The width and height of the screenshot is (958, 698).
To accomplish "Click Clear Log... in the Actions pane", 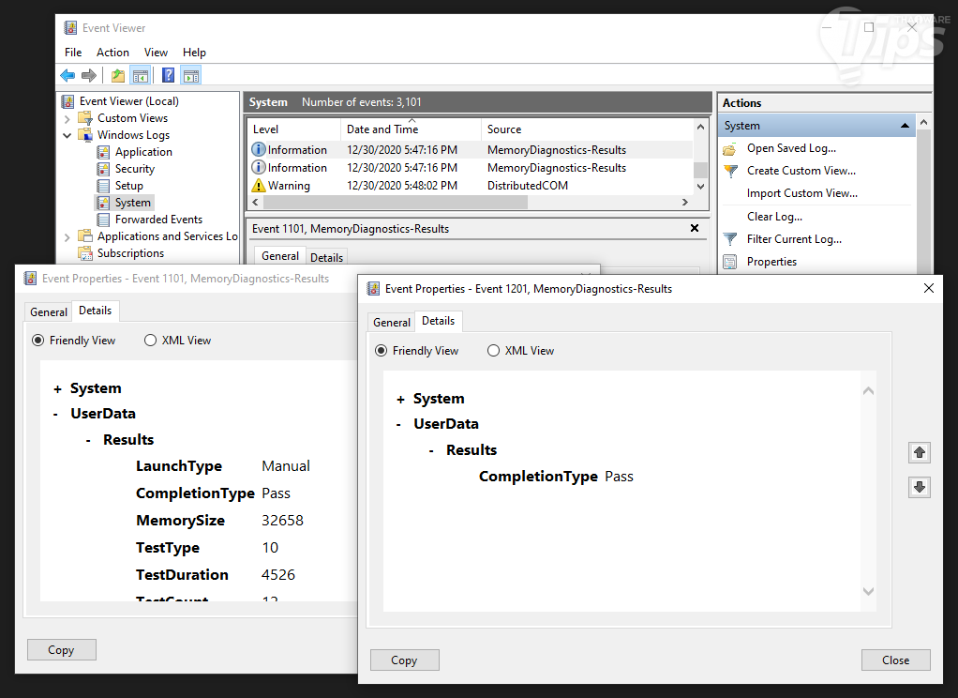I will 774,217.
